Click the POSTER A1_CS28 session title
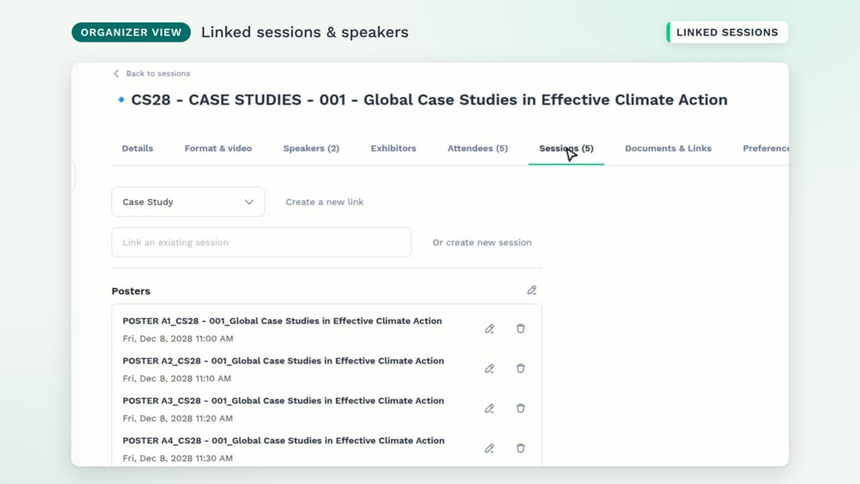Viewport: 860px width, 484px height. click(282, 321)
